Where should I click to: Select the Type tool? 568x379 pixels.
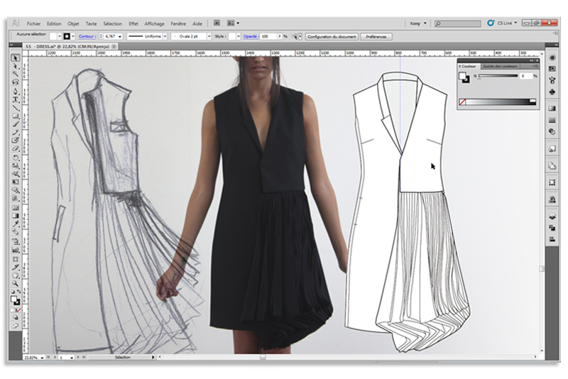pos(15,99)
